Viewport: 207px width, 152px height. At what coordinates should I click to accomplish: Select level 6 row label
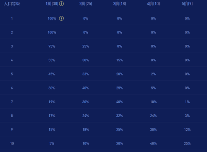[12, 88]
